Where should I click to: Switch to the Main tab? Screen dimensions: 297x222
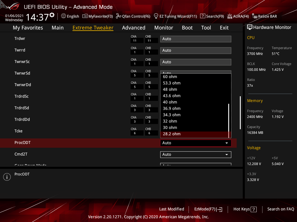point(58,28)
